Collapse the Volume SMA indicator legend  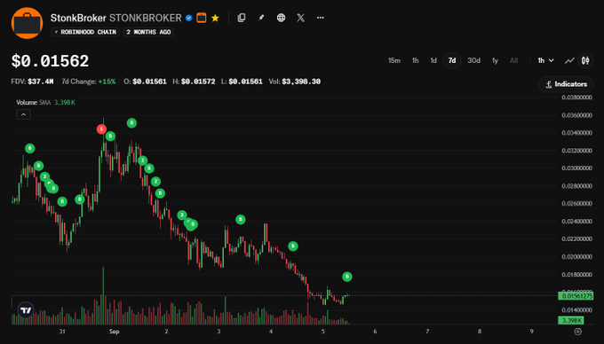pyautogui.click(x=23, y=114)
